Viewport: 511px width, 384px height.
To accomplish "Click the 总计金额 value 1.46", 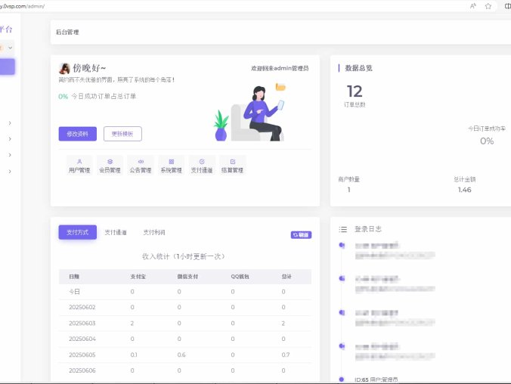I will [x=465, y=190].
